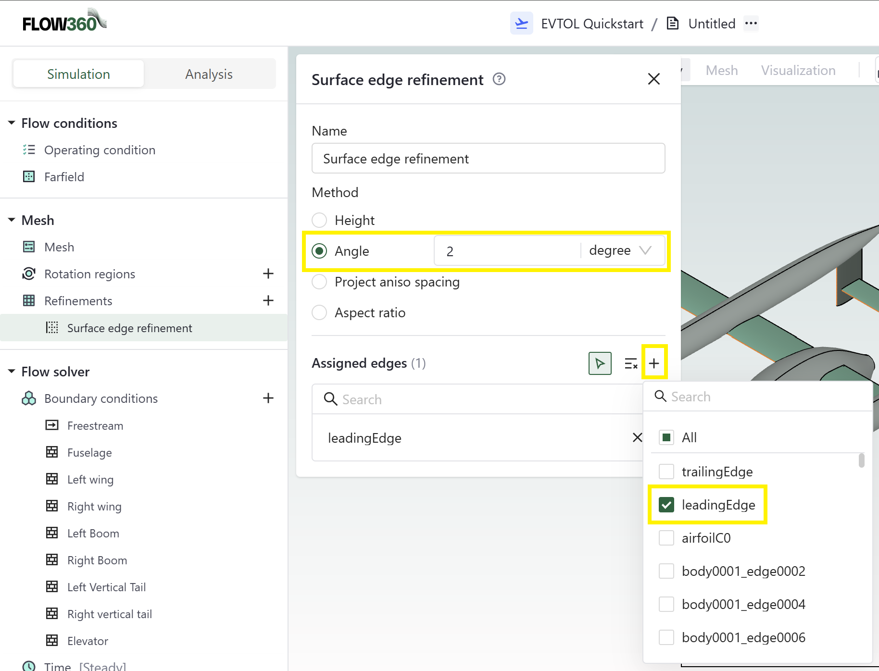
Task: Click the help icon beside Surface edge refinement title
Action: (499, 79)
